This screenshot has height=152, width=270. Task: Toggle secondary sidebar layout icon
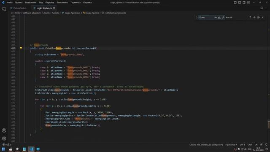[x=244, y=3]
